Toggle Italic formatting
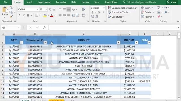The image size is (181, 101). [x=24, y=15]
